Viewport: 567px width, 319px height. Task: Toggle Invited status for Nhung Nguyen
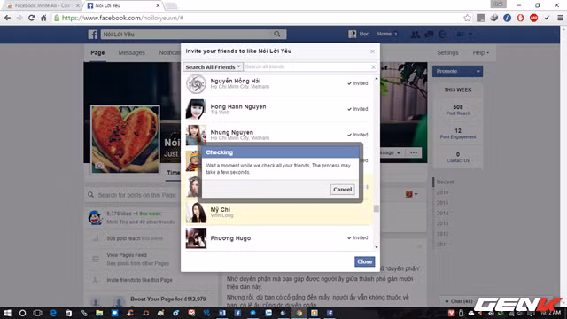(358, 135)
